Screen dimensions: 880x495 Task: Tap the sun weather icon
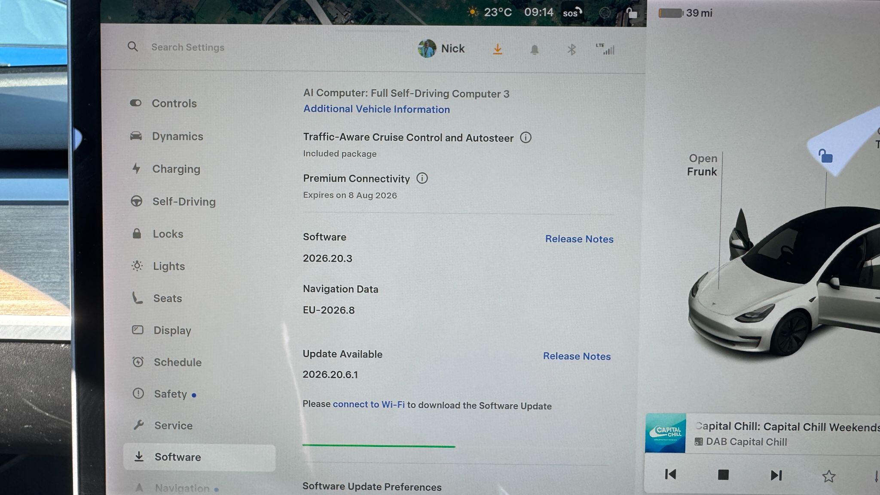pyautogui.click(x=473, y=12)
